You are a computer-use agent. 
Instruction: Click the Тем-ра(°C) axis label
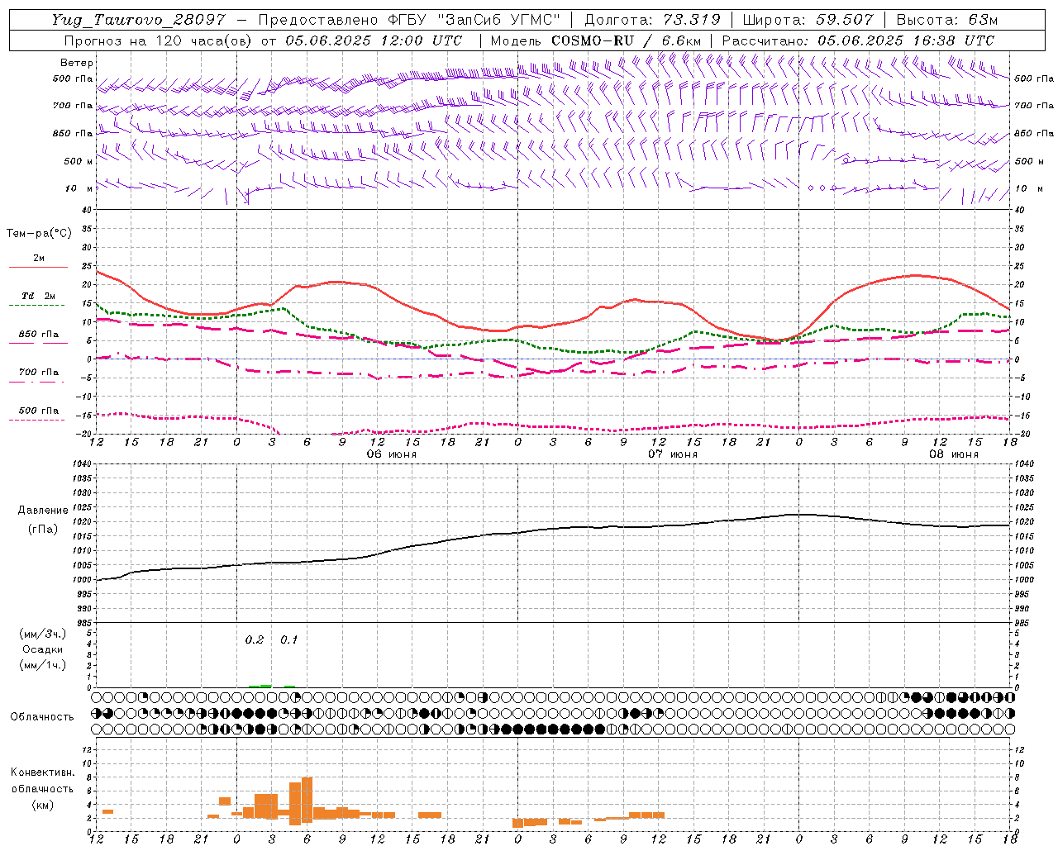pos(39,234)
